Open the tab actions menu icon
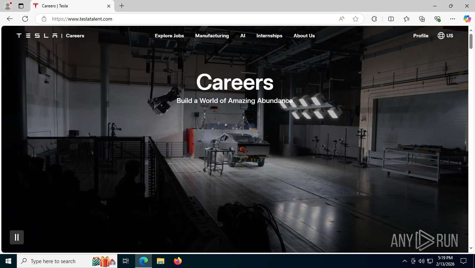475x268 pixels. point(21,6)
